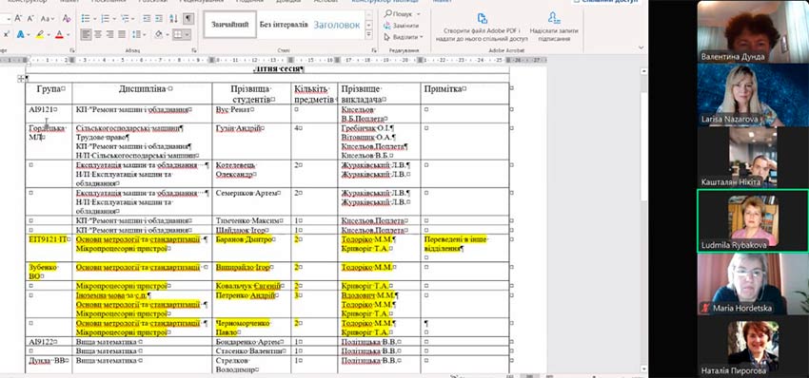The height and width of the screenshot is (378, 809).
Task: Apply shading with the paint bucket
Action: point(159,34)
